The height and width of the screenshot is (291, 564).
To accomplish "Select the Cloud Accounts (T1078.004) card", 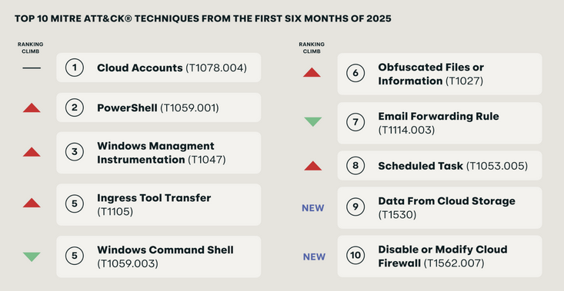I will pyautogui.click(x=159, y=68).
